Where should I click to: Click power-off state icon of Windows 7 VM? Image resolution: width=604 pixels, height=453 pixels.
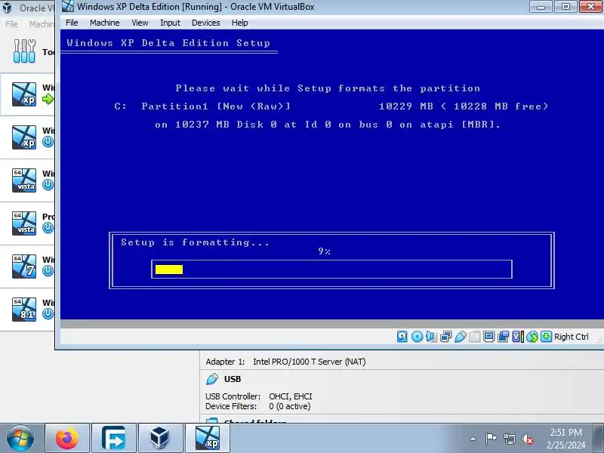pyautogui.click(x=48, y=271)
